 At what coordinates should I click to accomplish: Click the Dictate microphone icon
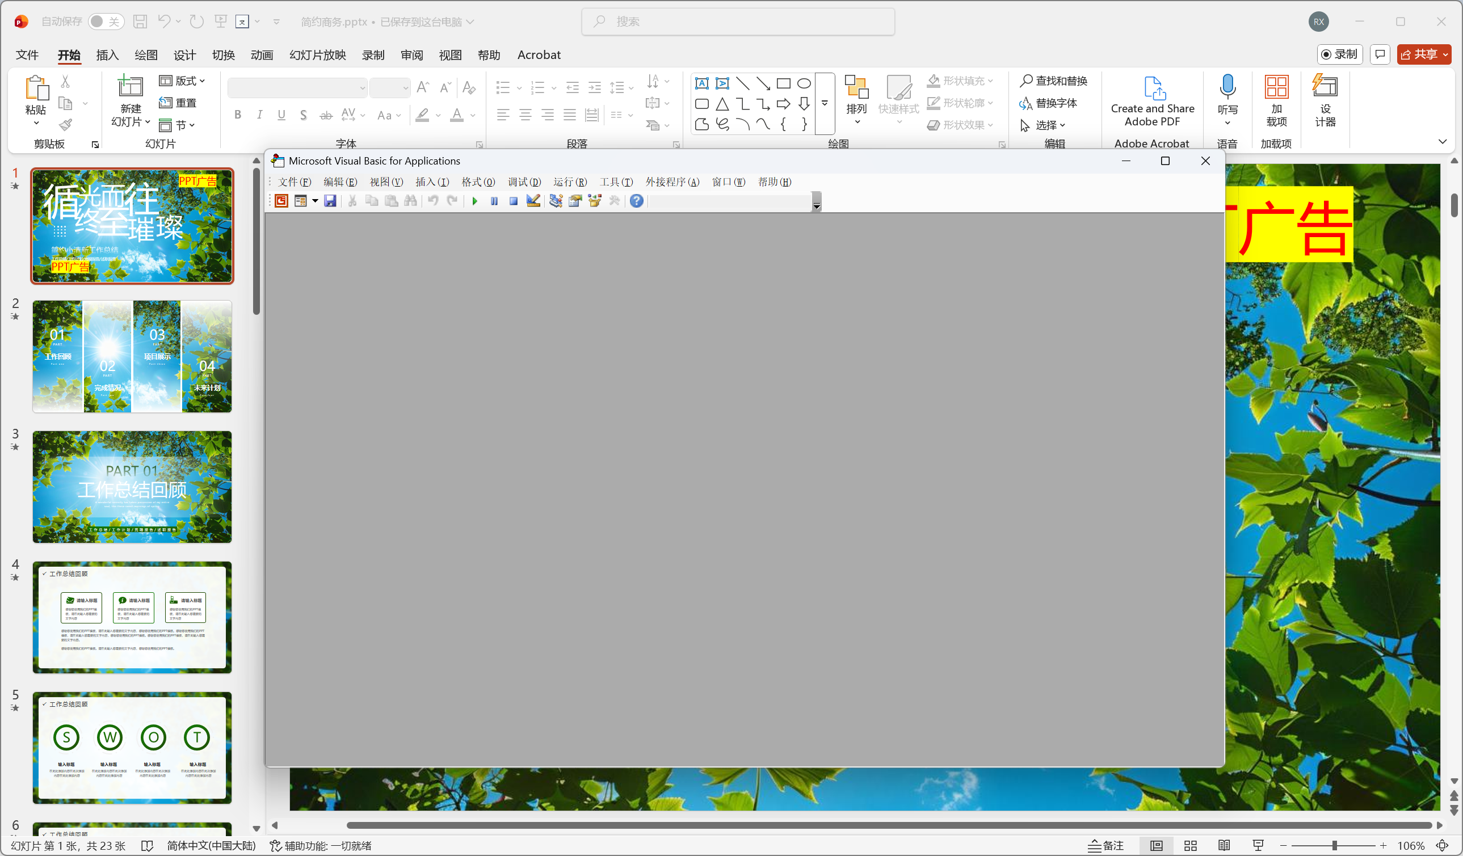pos(1227,87)
